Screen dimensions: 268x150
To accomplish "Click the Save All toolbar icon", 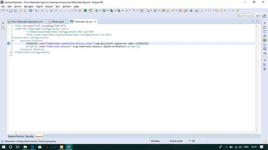I will pos(15,10).
